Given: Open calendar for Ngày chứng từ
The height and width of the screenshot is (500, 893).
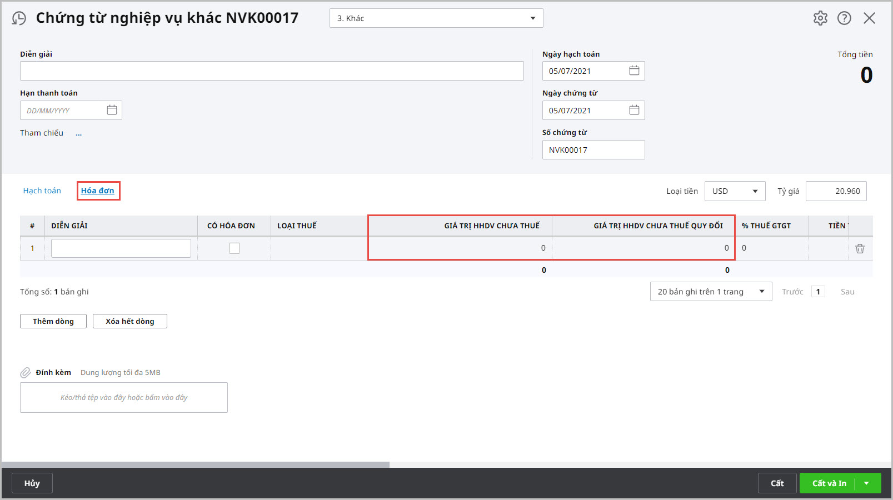Looking at the screenshot, I should (x=634, y=110).
